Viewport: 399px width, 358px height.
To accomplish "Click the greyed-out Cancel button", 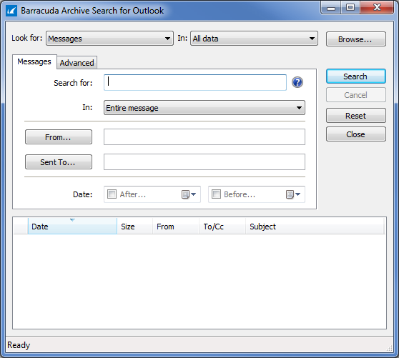I will pyautogui.click(x=356, y=95).
